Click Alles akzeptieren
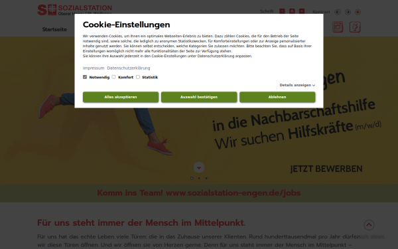Viewport: 398px width, 249px height. (x=121, y=97)
